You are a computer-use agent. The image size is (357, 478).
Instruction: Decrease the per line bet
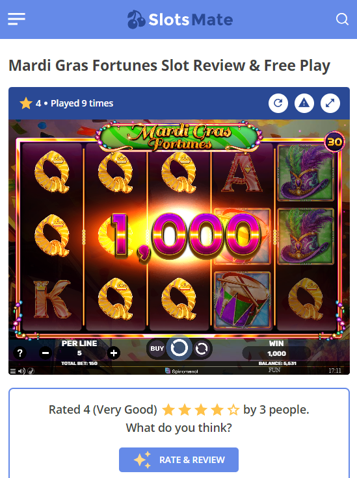(x=46, y=353)
